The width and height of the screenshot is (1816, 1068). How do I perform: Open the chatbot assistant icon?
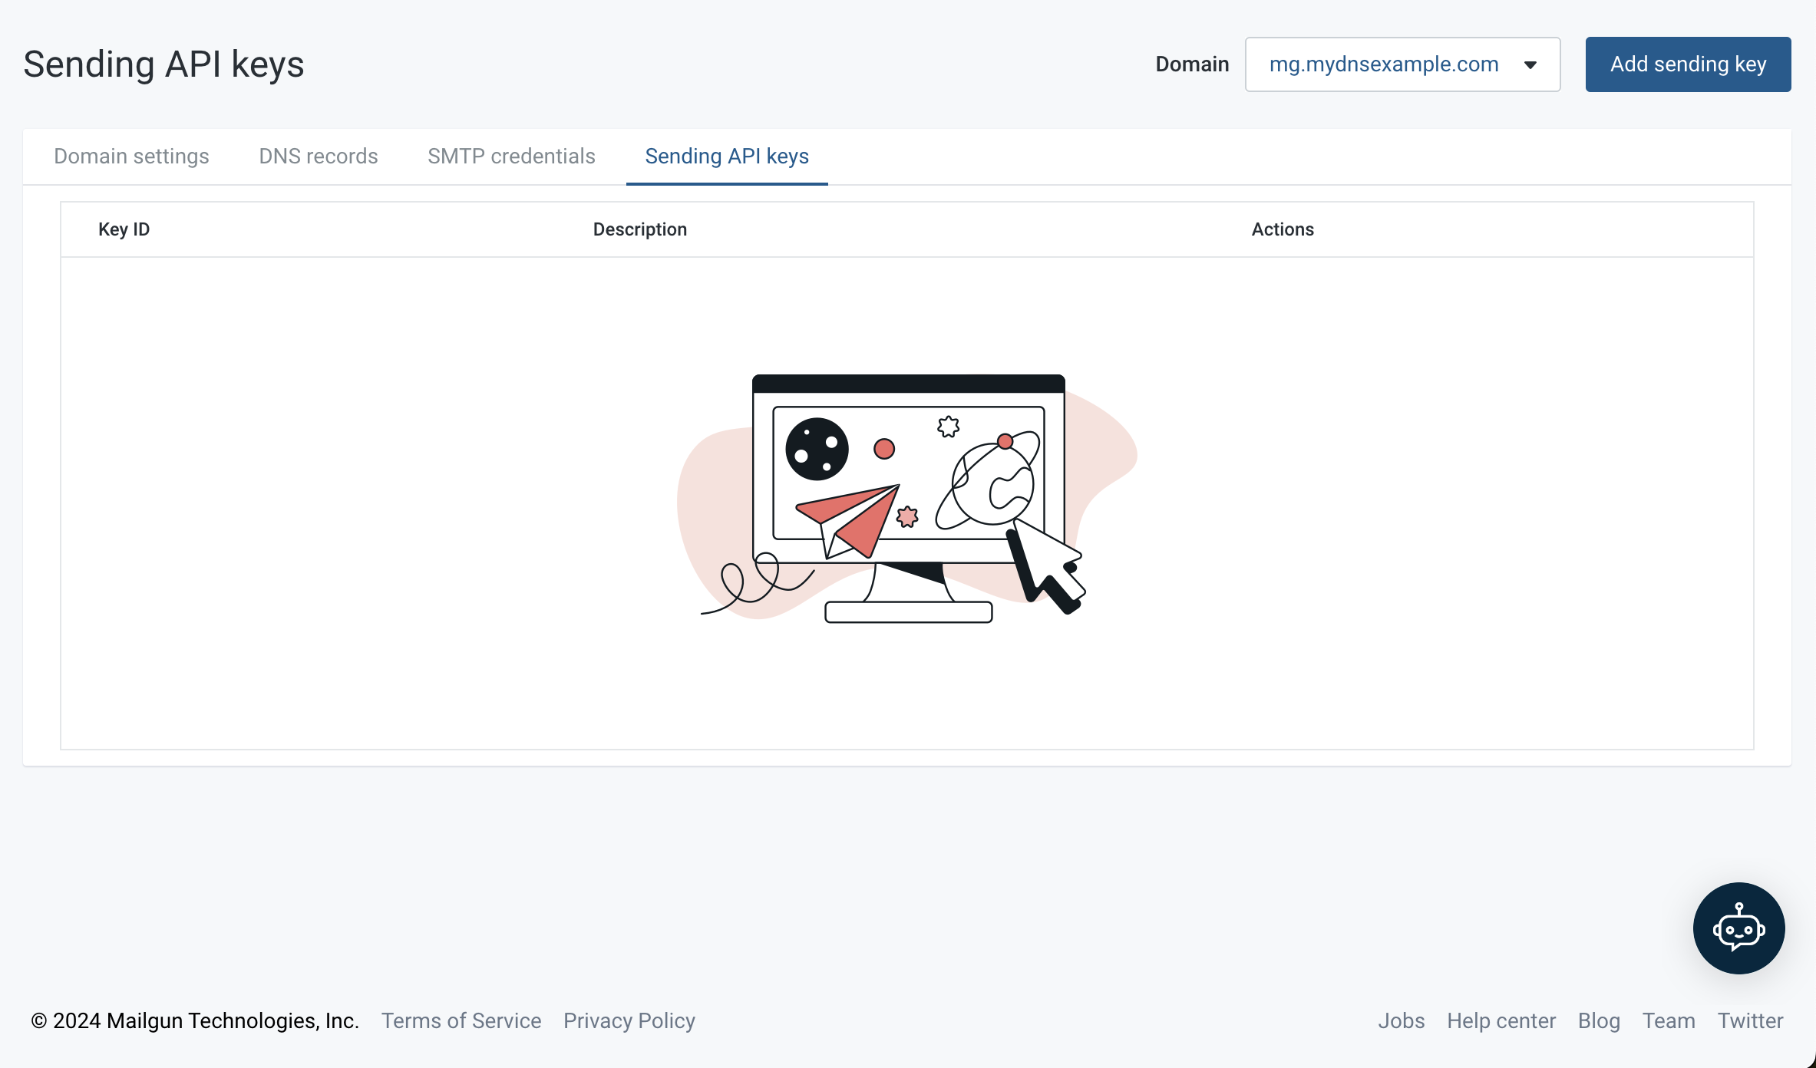coord(1738,928)
